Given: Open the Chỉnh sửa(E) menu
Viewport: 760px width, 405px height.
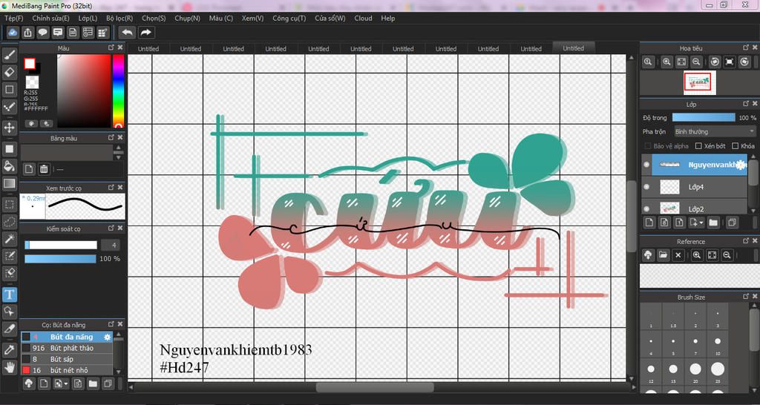Looking at the screenshot, I should point(51,19).
